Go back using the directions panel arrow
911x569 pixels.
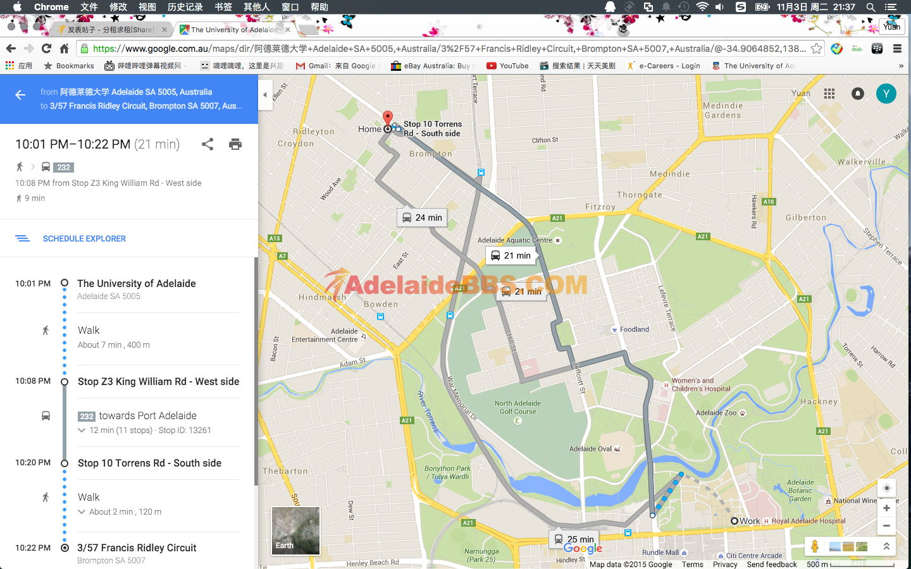[x=20, y=95]
